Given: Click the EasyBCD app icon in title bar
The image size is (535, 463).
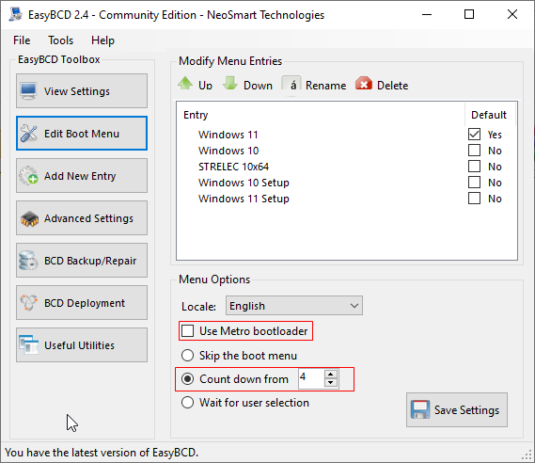Looking at the screenshot, I should (15, 15).
